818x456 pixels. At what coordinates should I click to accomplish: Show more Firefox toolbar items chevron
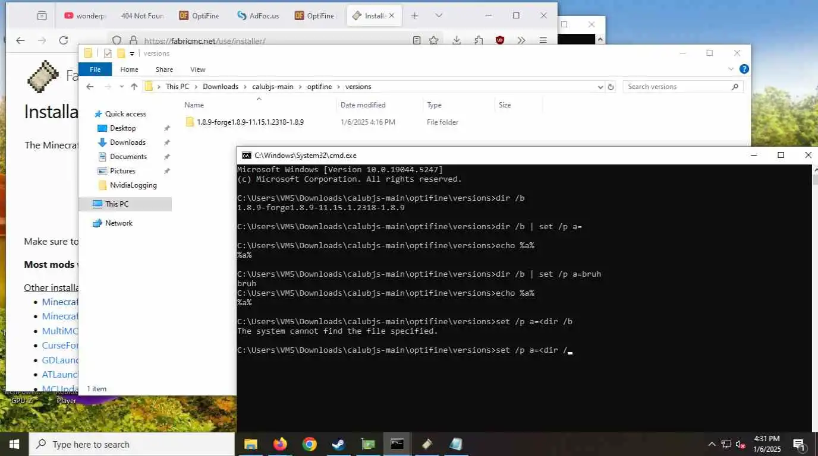521,40
